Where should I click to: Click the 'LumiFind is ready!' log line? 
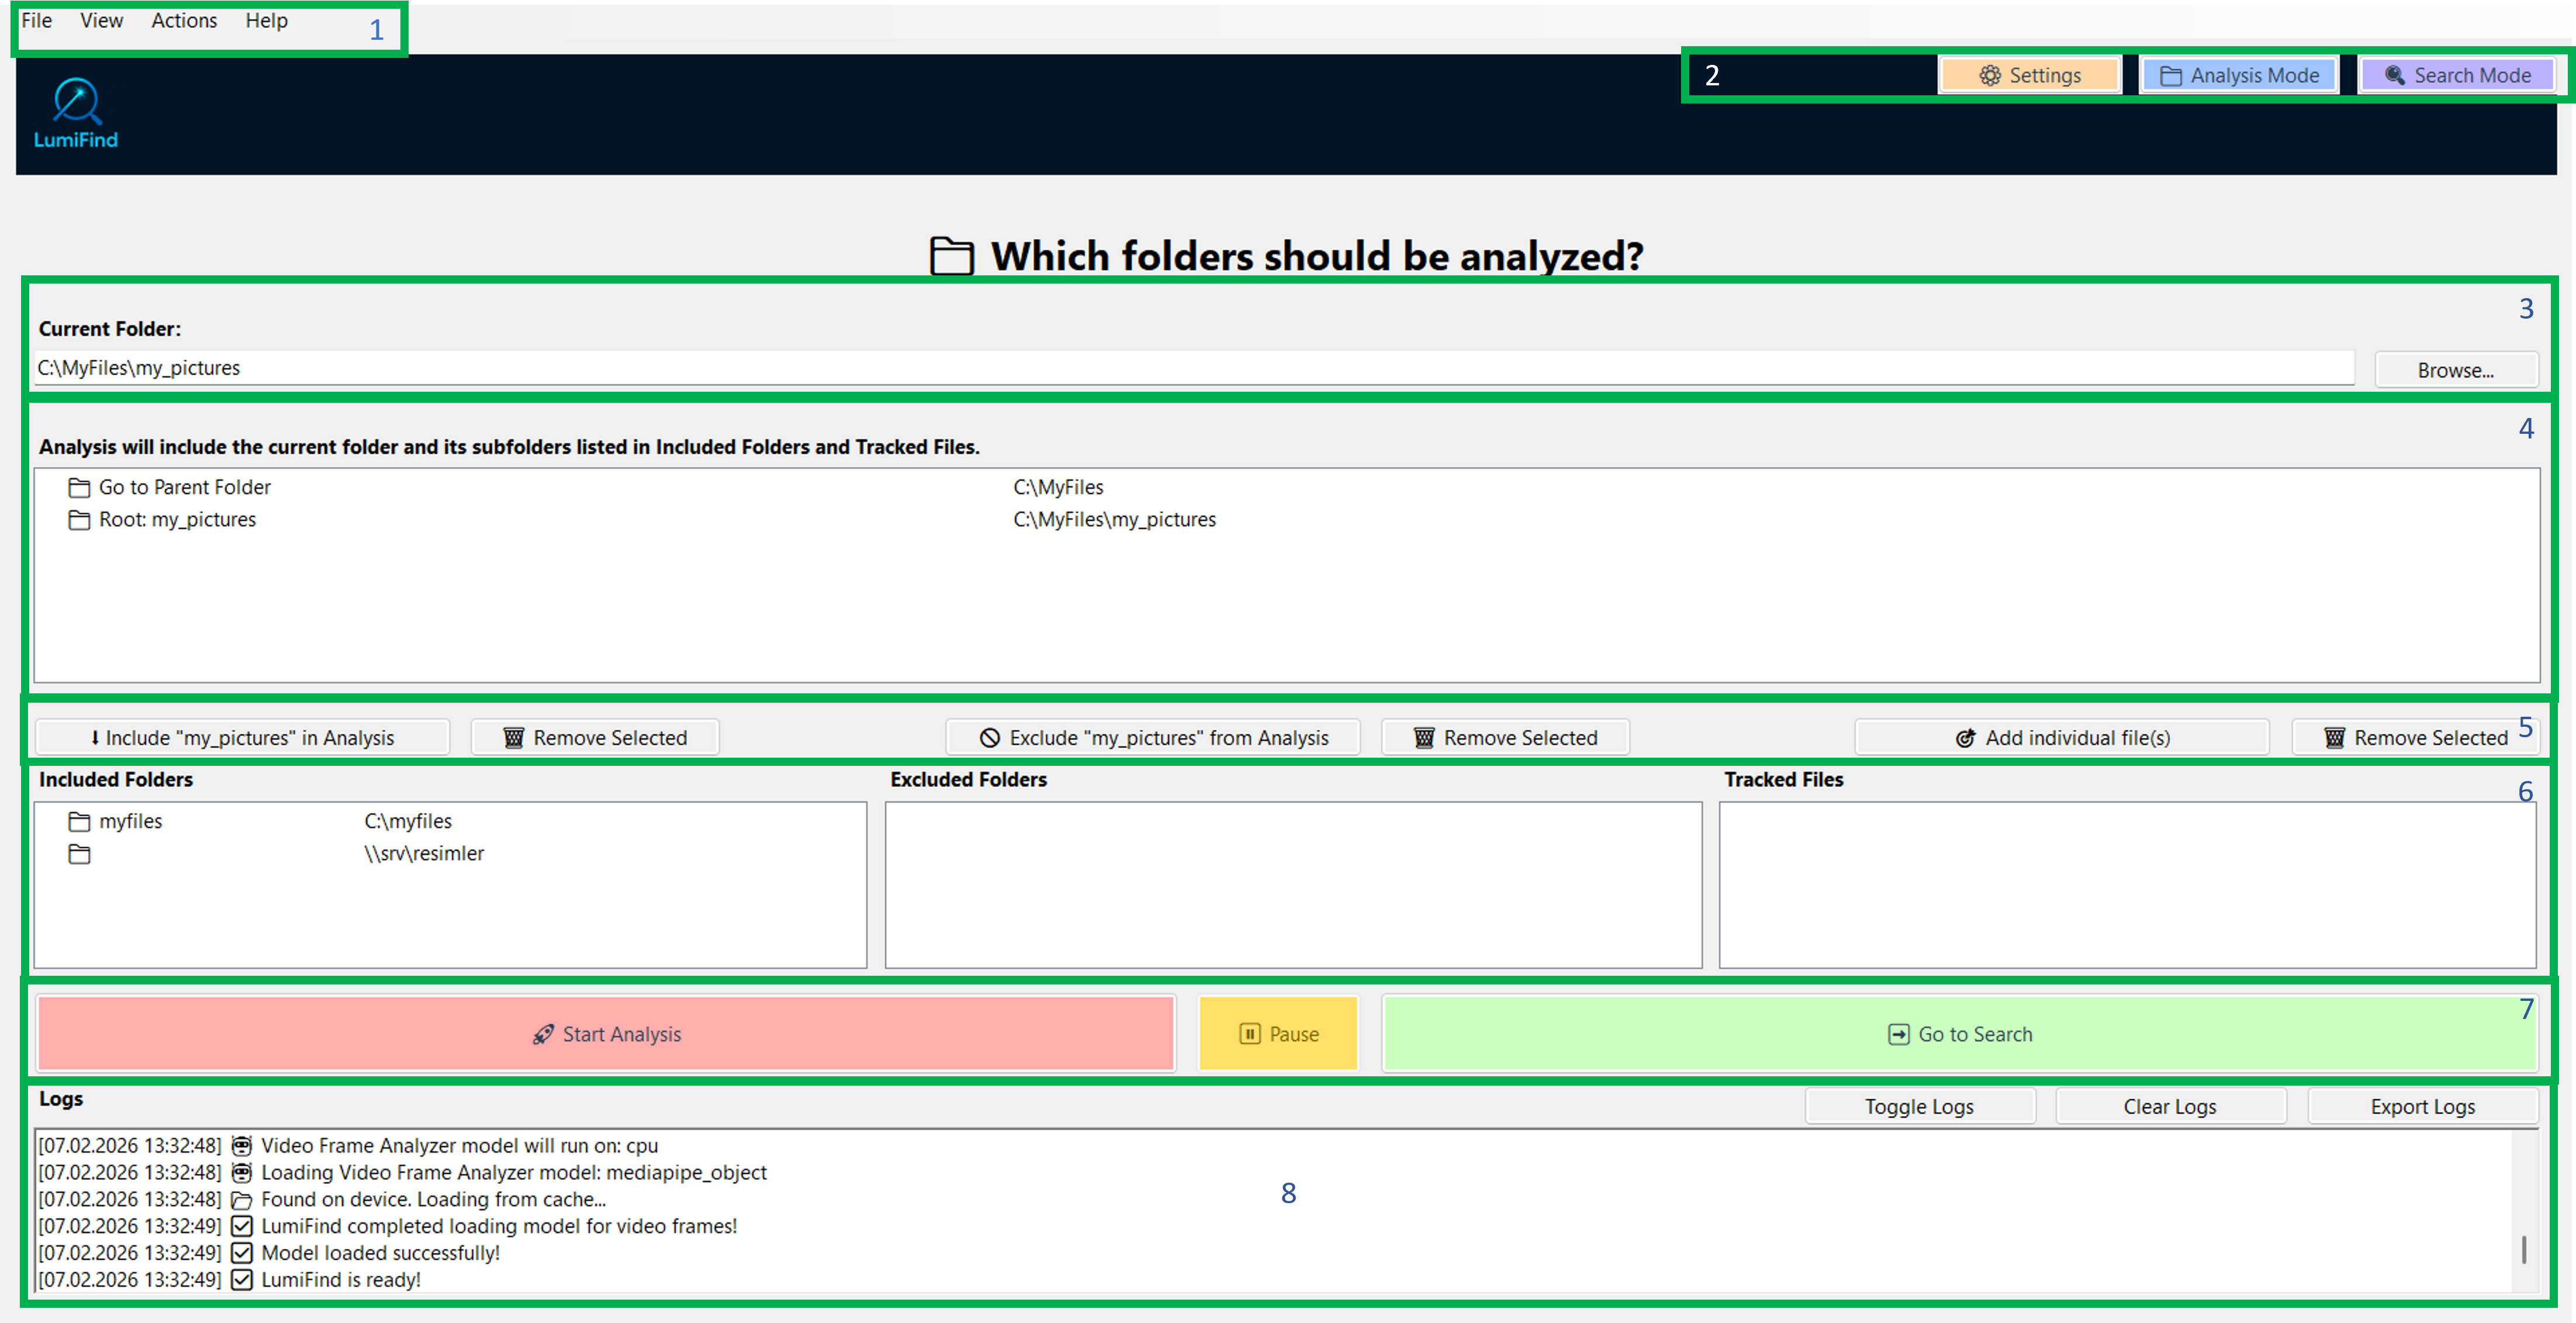[229, 1279]
